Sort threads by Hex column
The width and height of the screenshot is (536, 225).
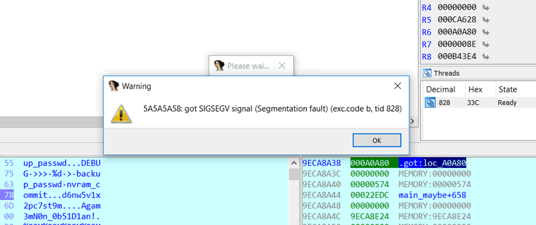(475, 89)
